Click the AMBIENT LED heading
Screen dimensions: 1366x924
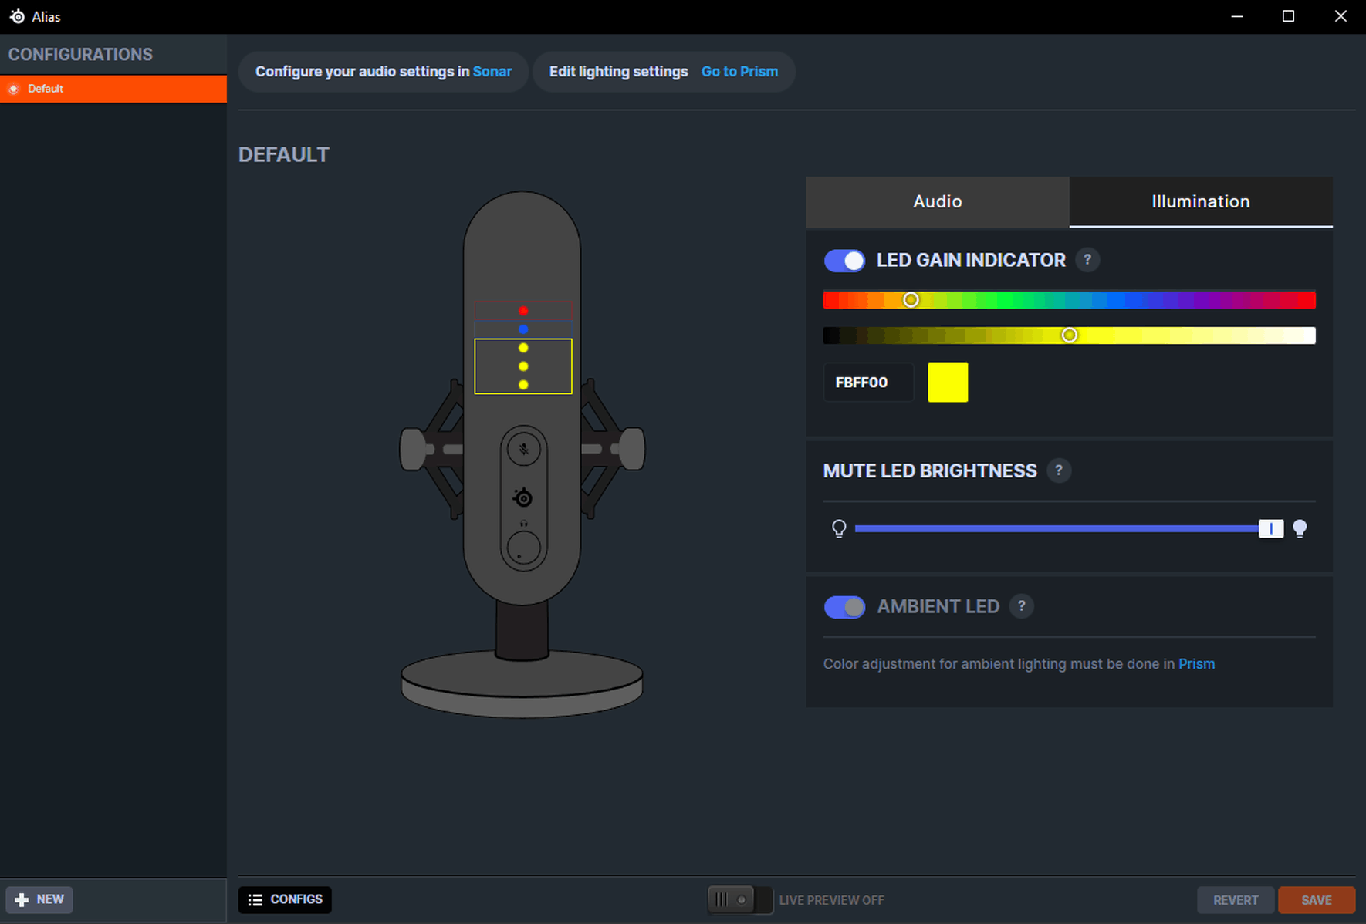click(938, 607)
